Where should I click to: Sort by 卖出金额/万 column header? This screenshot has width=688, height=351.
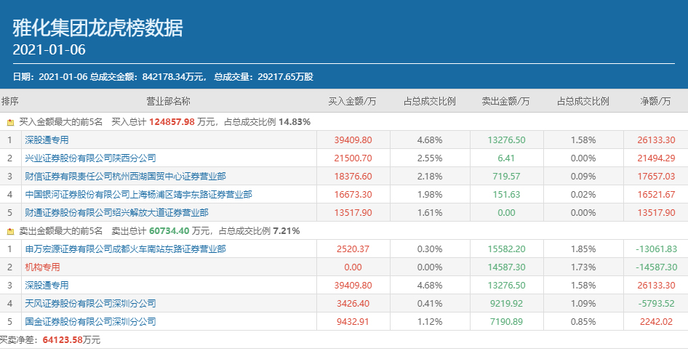pyautogui.click(x=505, y=101)
